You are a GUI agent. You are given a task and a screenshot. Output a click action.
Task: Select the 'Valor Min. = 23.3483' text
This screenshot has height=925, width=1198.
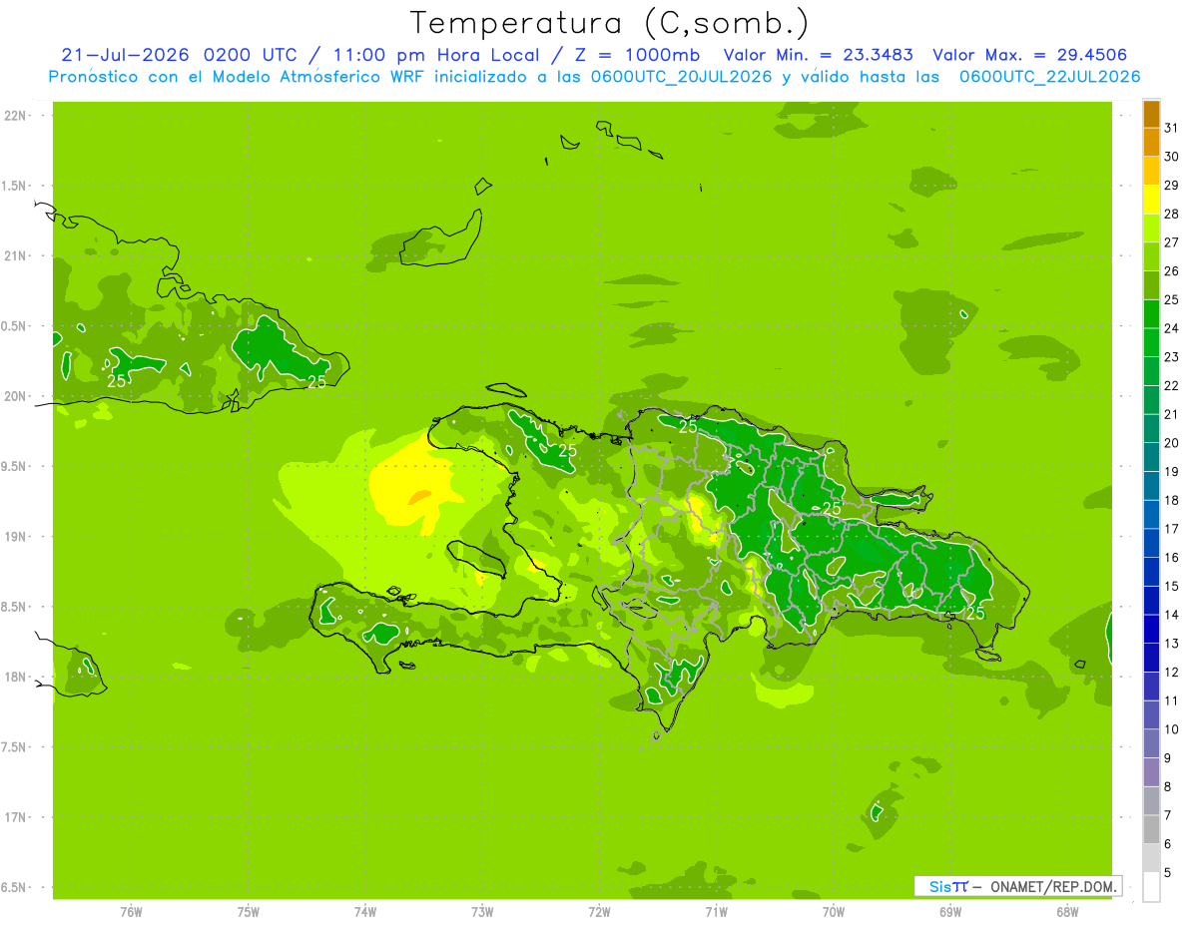point(820,55)
